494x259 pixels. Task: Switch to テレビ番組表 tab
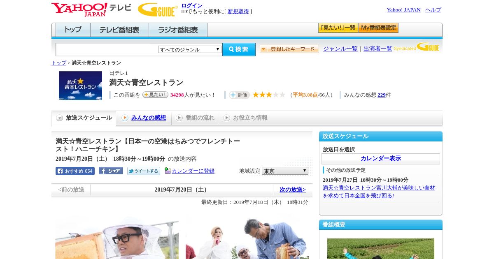(119, 30)
